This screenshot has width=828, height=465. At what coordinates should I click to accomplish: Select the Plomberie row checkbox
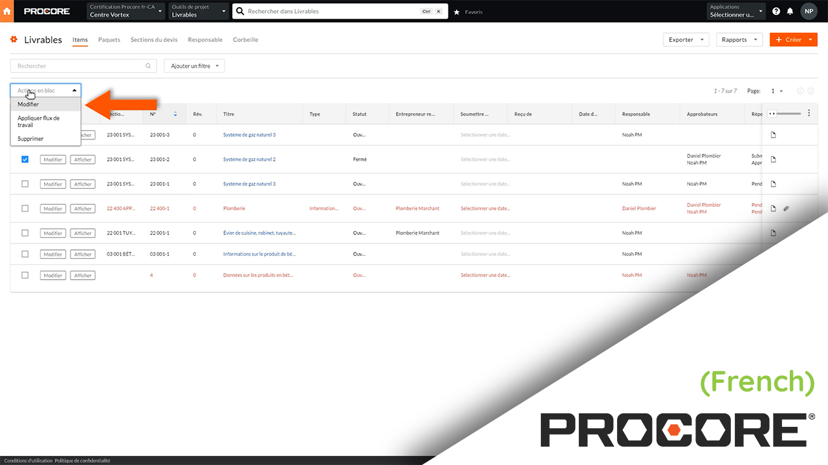coord(25,209)
